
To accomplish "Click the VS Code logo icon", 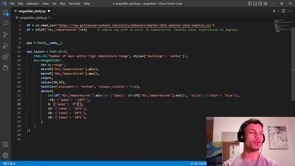I will pos(4,4).
